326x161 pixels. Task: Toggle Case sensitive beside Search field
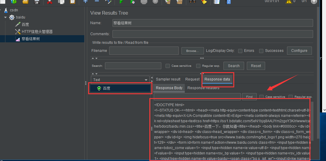(x=168, y=66)
